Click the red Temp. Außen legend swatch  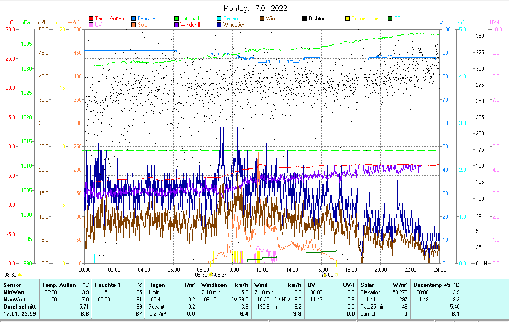click(x=91, y=18)
